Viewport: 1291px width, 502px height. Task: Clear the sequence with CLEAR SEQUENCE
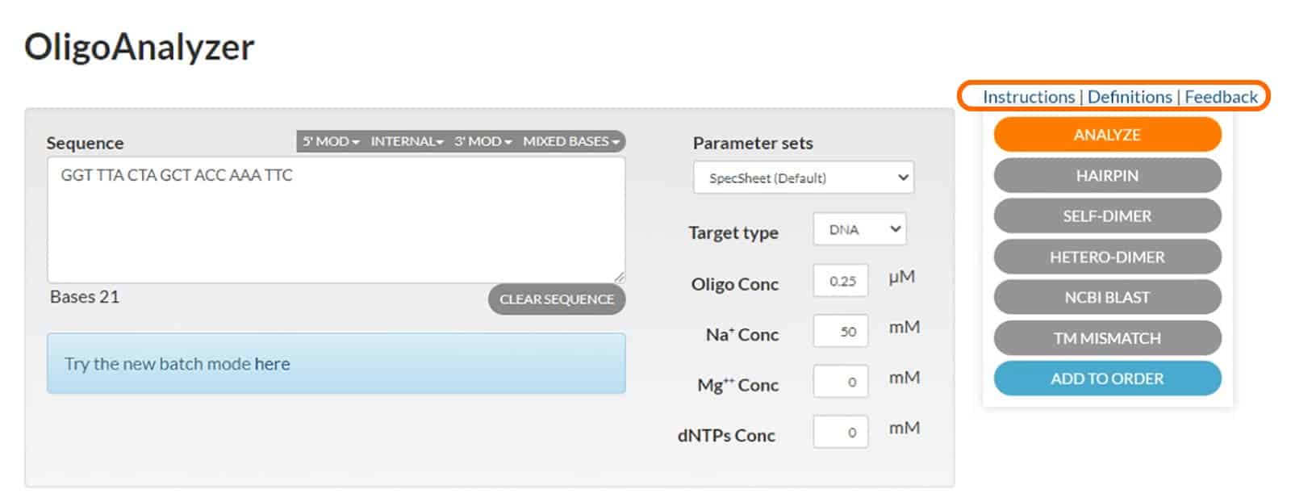pos(556,299)
